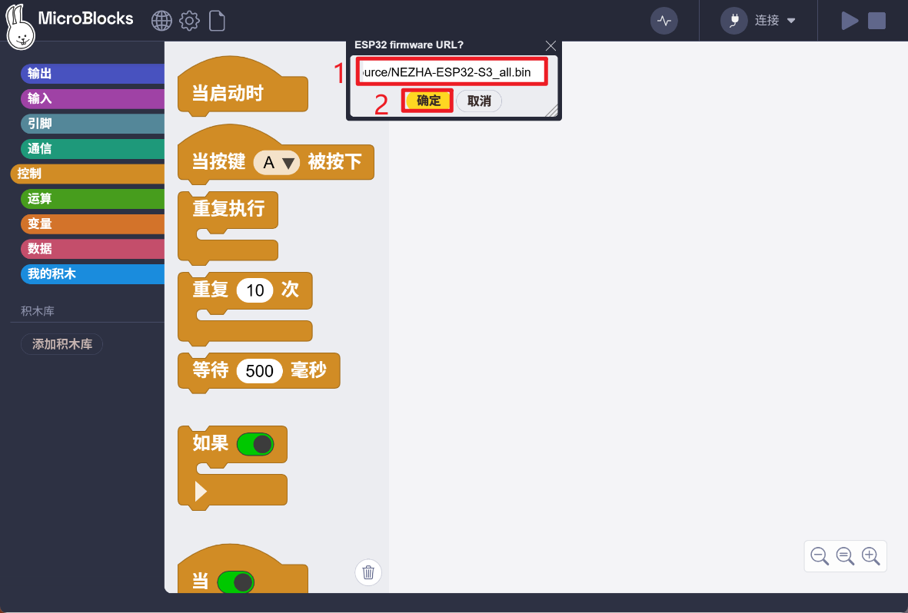The width and height of the screenshot is (908, 613).
Task: Click the dialog resize handle corner
Action: tap(552, 111)
